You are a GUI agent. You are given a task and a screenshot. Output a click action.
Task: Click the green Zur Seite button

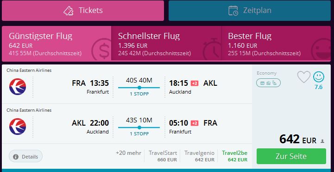pos(291,156)
